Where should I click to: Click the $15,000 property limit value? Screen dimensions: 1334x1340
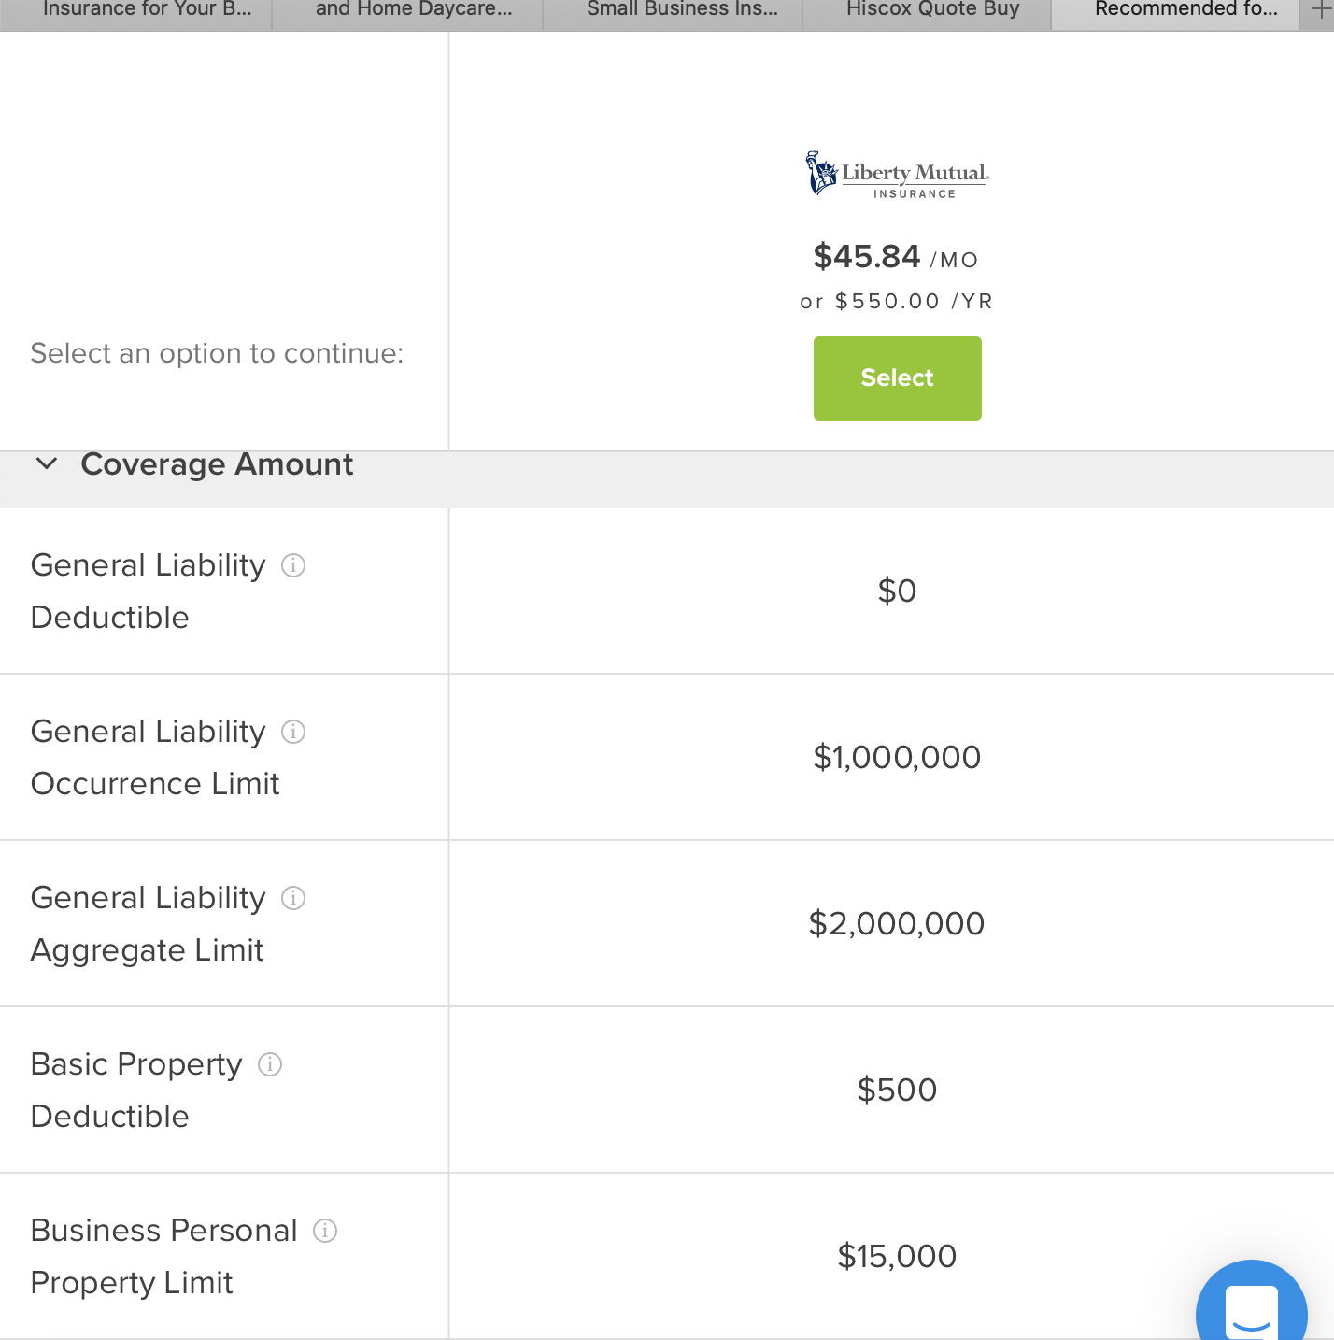click(x=897, y=1256)
